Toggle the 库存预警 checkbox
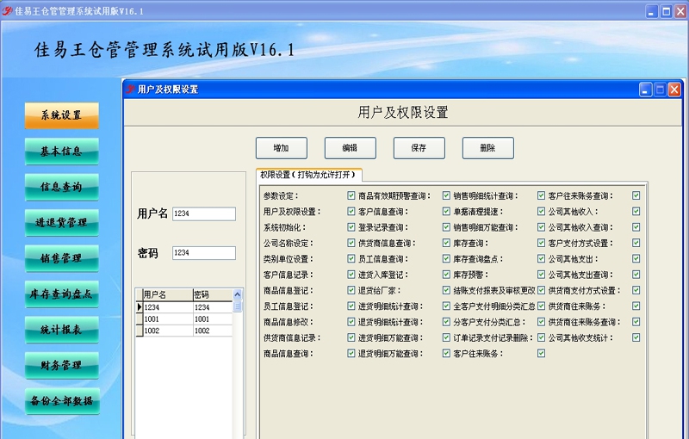 pyautogui.click(x=541, y=275)
